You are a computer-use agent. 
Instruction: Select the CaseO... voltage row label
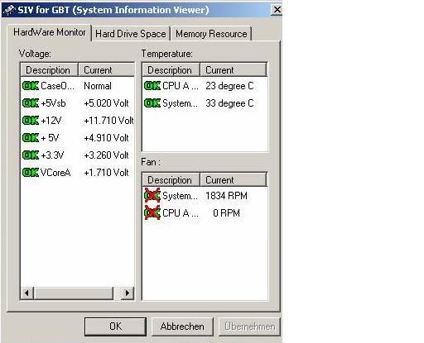(57, 86)
